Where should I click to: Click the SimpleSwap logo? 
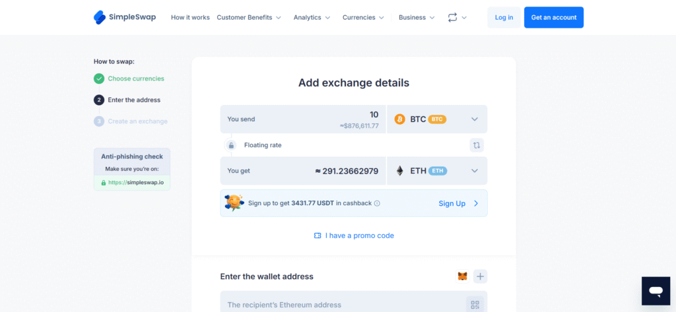click(x=125, y=17)
